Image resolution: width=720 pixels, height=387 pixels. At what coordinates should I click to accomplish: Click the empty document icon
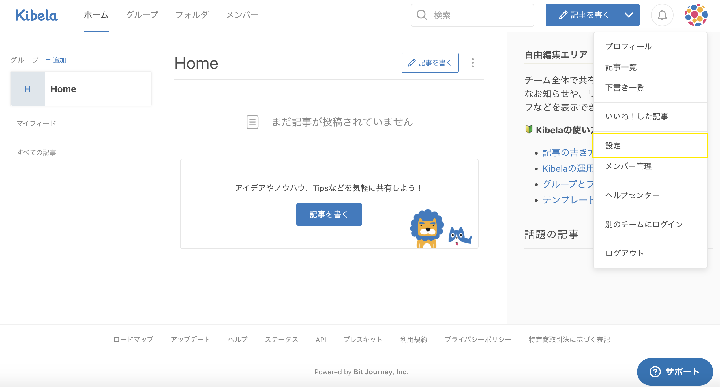point(252,122)
